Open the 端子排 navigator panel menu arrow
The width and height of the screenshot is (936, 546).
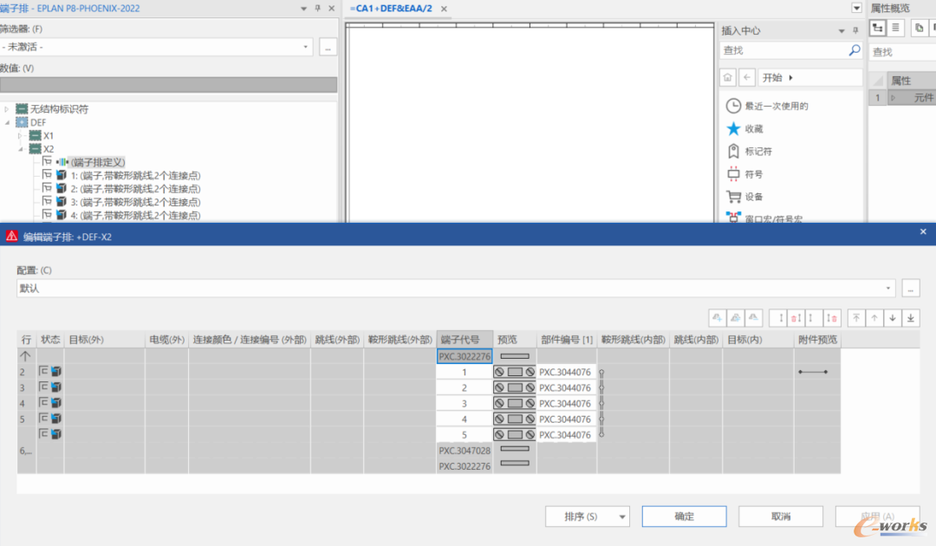(303, 9)
